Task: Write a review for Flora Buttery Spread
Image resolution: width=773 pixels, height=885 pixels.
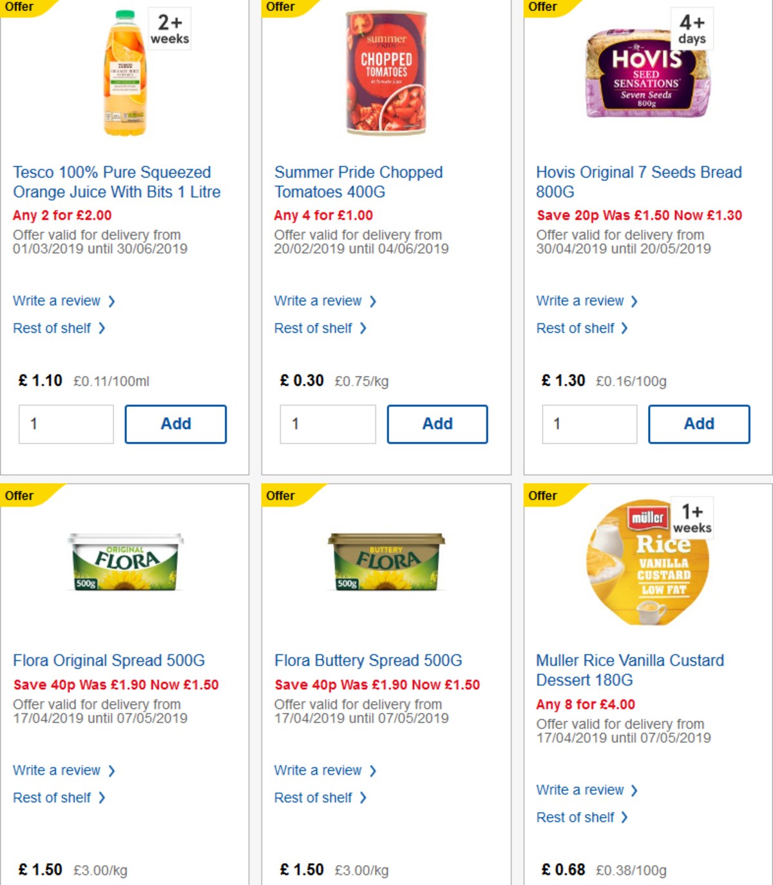Action: pyautogui.click(x=319, y=770)
